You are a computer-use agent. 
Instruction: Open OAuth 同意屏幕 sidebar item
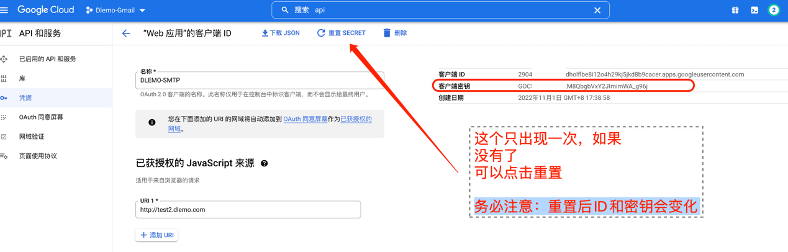[41, 117]
